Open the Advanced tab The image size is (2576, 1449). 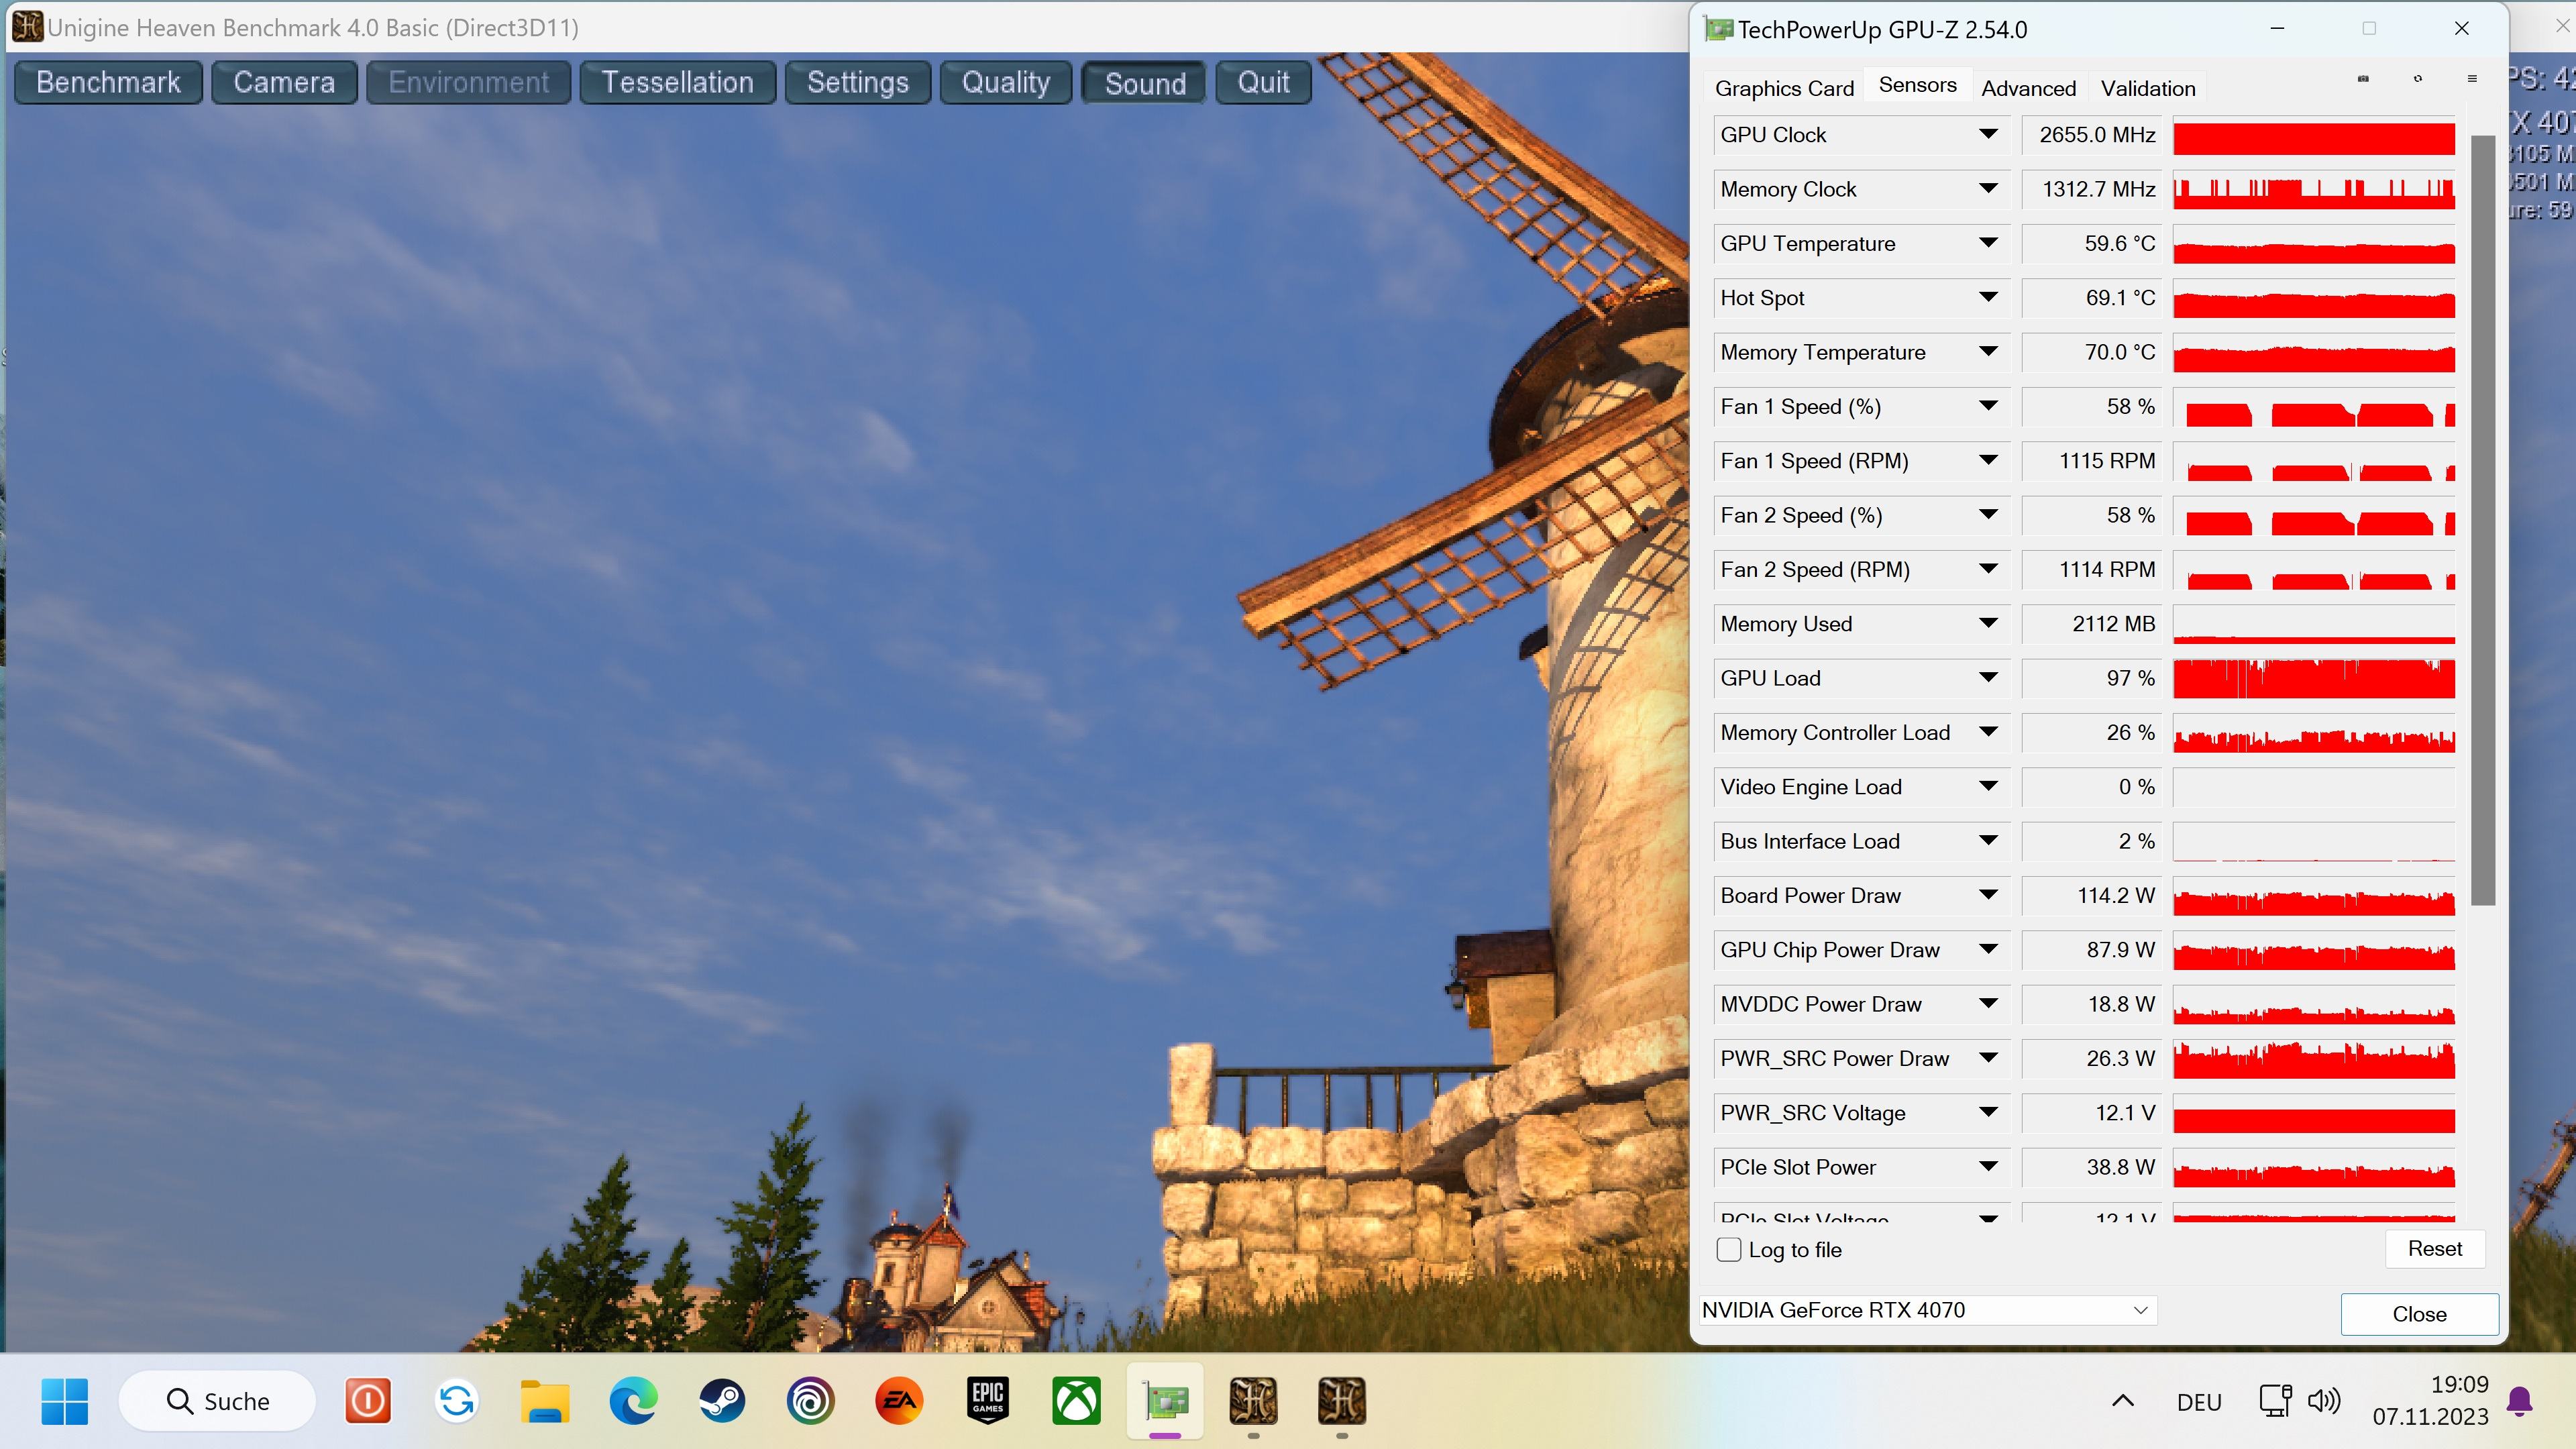(2028, 88)
